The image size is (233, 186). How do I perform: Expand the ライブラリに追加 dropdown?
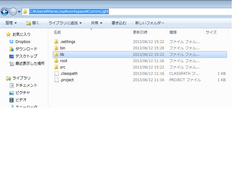click(65, 23)
